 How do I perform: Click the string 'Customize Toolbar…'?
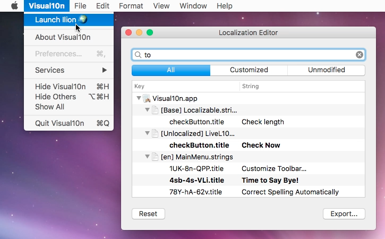[274, 168]
